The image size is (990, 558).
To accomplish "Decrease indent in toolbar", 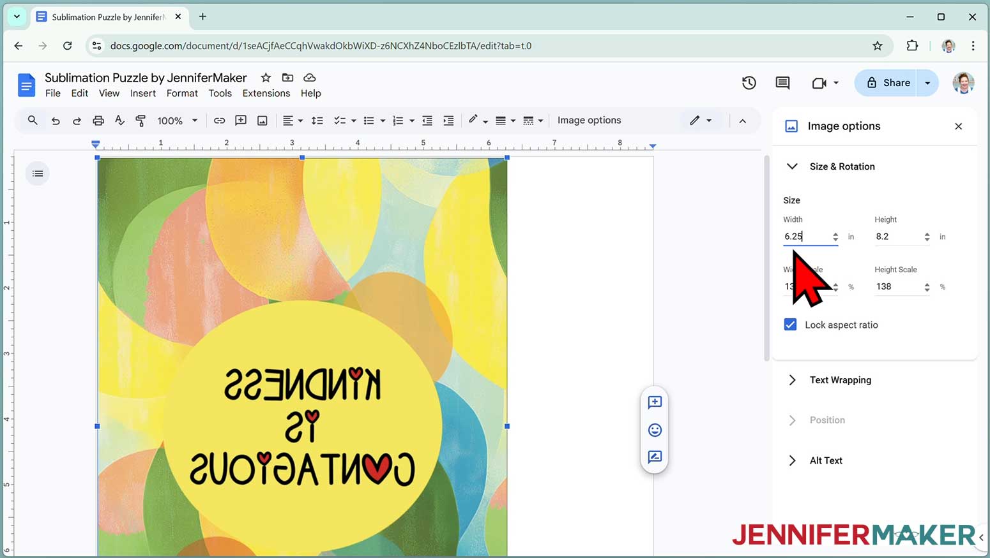I will coord(427,121).
